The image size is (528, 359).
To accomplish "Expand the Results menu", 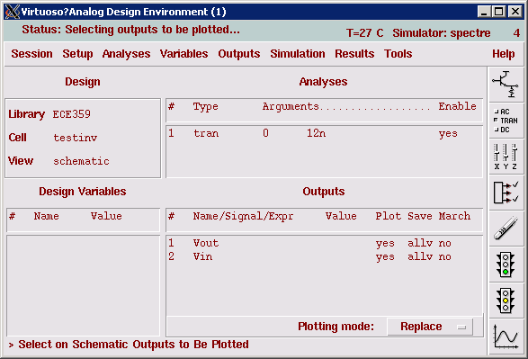I will [x=354, y=54].
